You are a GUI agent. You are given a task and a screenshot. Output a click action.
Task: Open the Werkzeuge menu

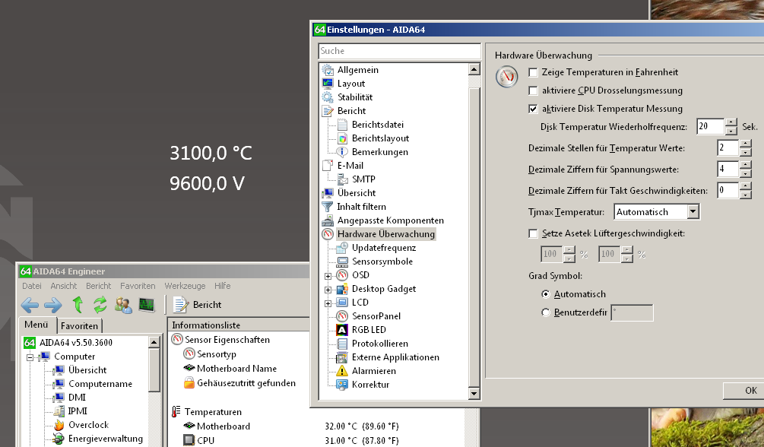(185, 286)
